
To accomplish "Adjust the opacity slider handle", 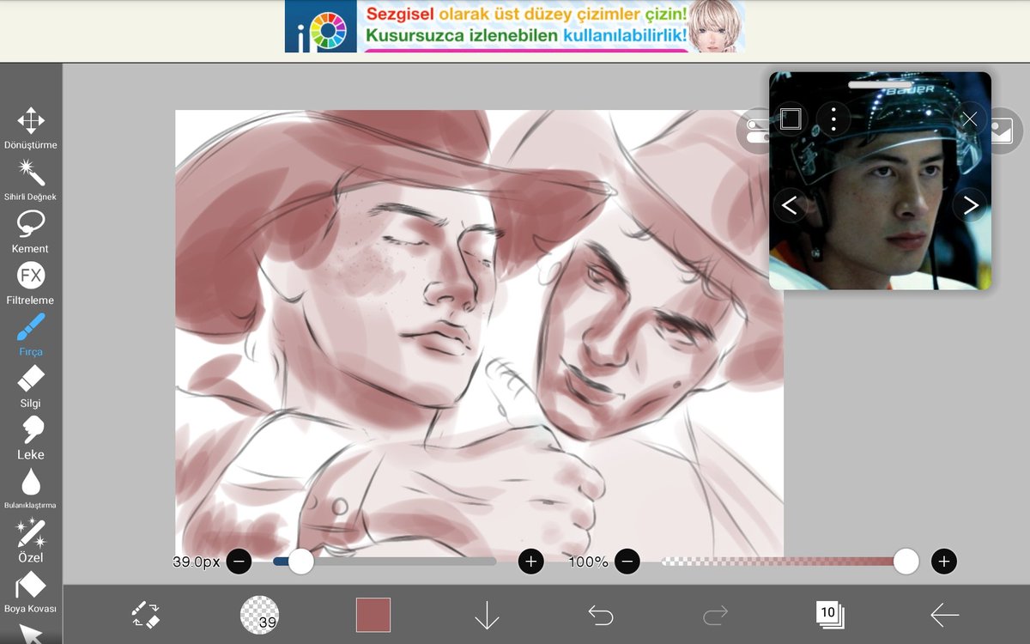I will [x=906, y=562].
